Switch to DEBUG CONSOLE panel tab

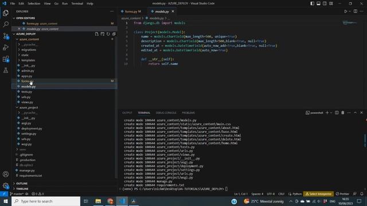coord(166,113)
